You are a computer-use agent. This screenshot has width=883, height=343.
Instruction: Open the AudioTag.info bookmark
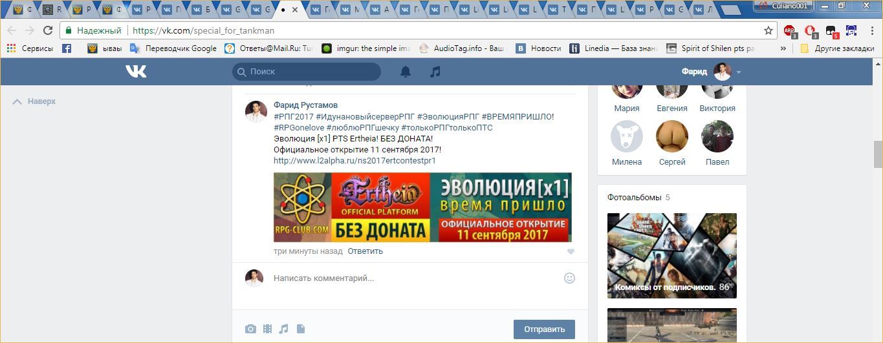(462, 48)
